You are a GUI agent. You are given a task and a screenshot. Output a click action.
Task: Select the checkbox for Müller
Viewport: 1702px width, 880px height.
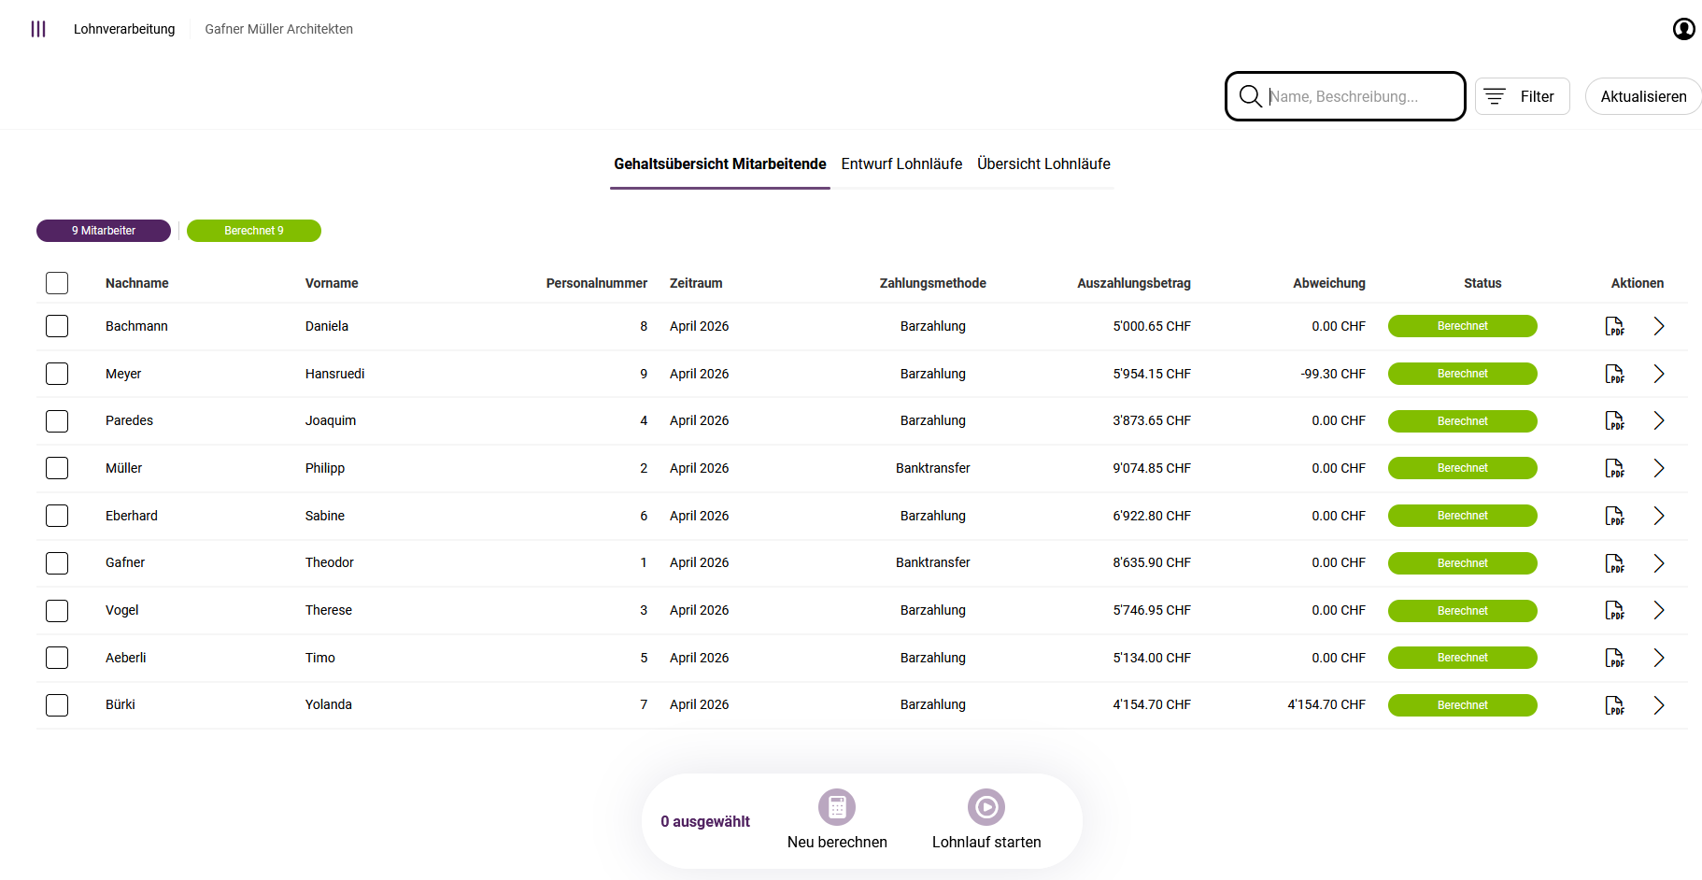tap(57, 468)
